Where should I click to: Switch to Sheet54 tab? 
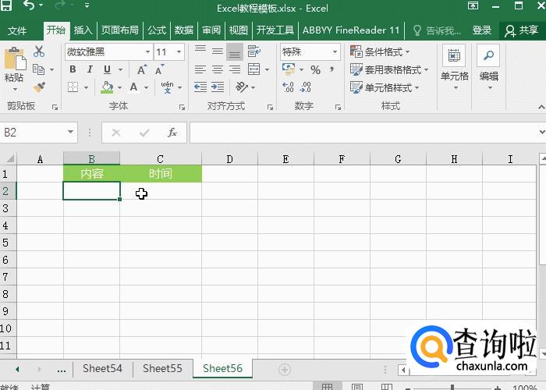click(x=102, y=368)
